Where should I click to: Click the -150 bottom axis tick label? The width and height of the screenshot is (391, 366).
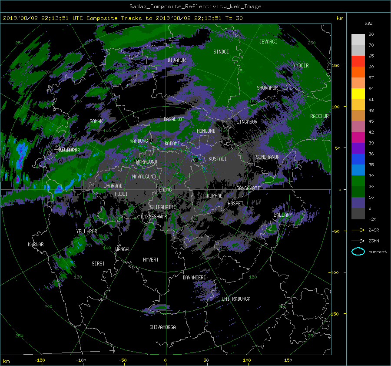[40, 360]
